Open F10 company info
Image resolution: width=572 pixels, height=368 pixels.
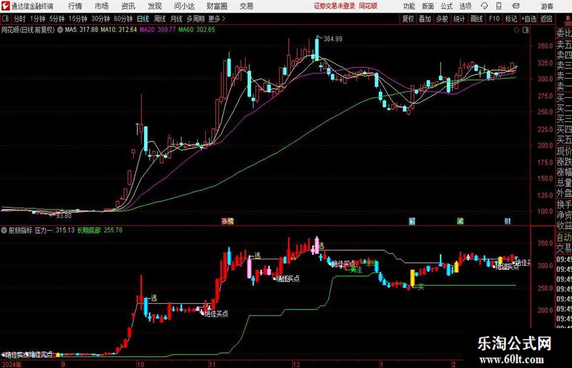tap(494, 19)
